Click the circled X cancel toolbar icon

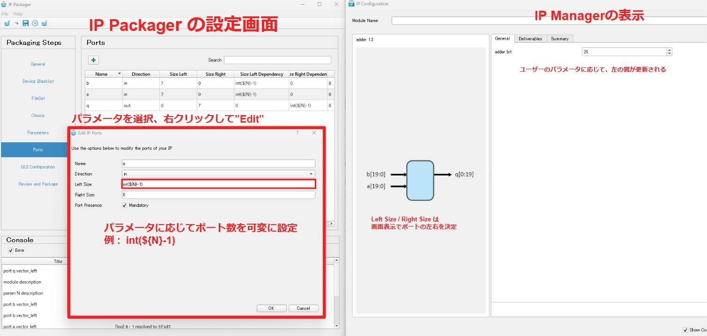(35, 23)
